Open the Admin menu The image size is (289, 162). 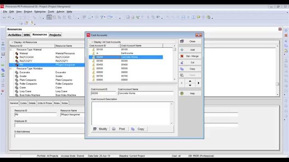(x=60, y=12)
